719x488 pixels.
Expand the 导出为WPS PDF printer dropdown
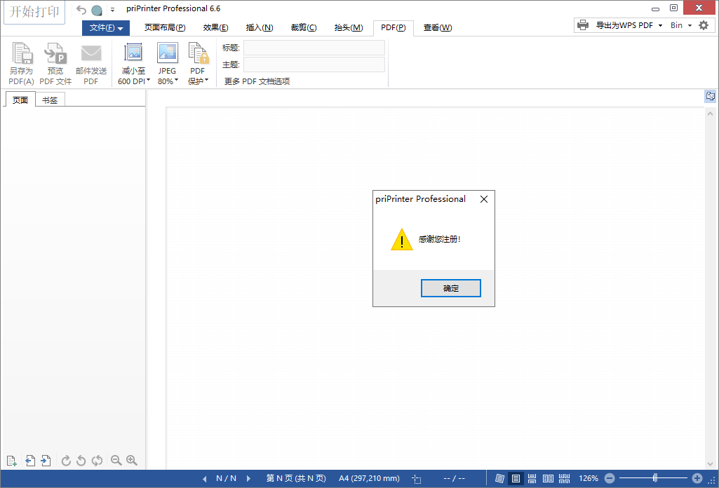(x=660, y=26)
